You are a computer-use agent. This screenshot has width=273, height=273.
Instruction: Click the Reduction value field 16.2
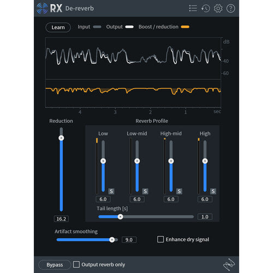coord(61,219)
